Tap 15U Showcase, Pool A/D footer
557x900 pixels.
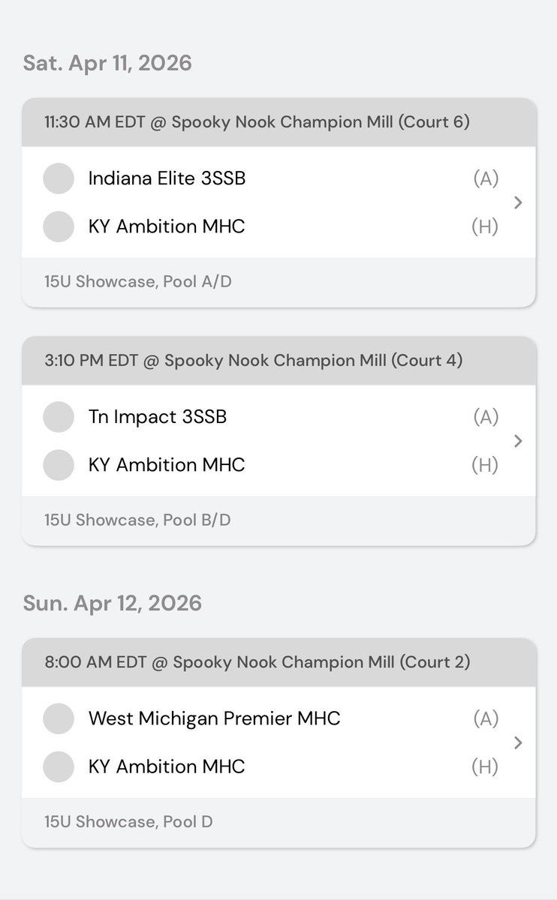pos(278,282)
